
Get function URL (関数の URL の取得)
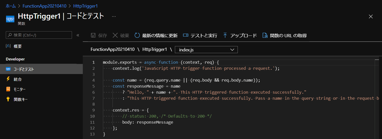(x=285, y=36)
